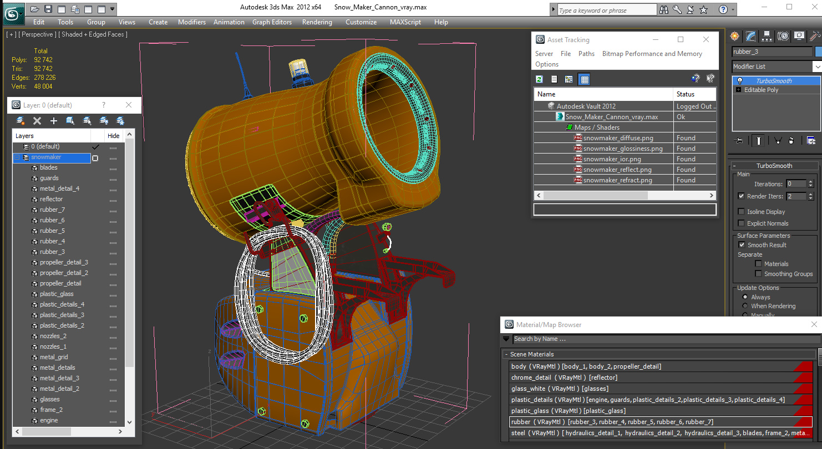Click Iterations spinner arrows
This screenshot has width=822, height=449.
(810, 184)
